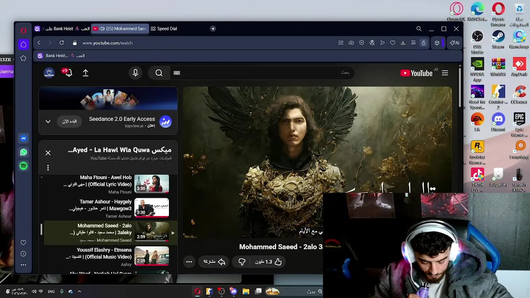
Task: Open the edit note icon in address bar
Action: point(341,43)
